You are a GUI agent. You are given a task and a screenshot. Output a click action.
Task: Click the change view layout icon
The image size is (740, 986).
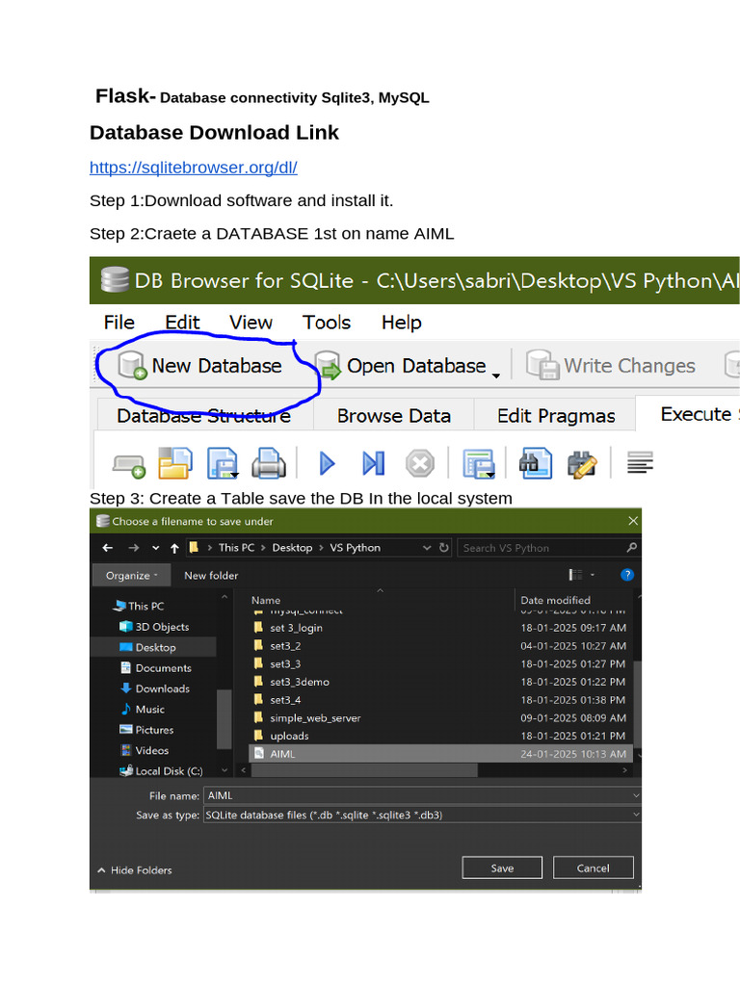coord(575,575)
